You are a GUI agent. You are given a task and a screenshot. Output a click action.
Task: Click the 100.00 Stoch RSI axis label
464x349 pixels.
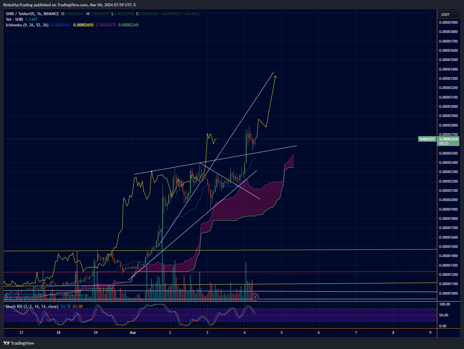tap(445, 304)
